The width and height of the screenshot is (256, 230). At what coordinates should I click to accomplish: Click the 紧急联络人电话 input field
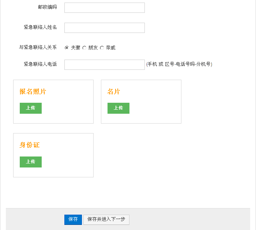(x=105, y=65)
